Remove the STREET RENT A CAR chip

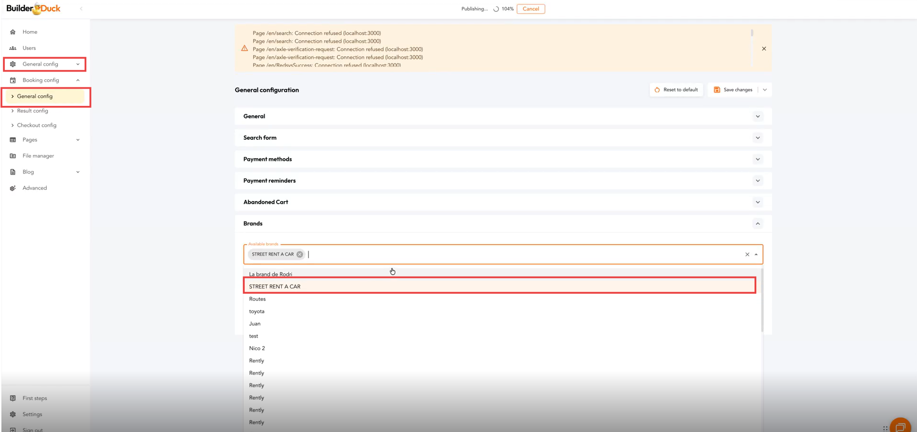click(299, 255)
